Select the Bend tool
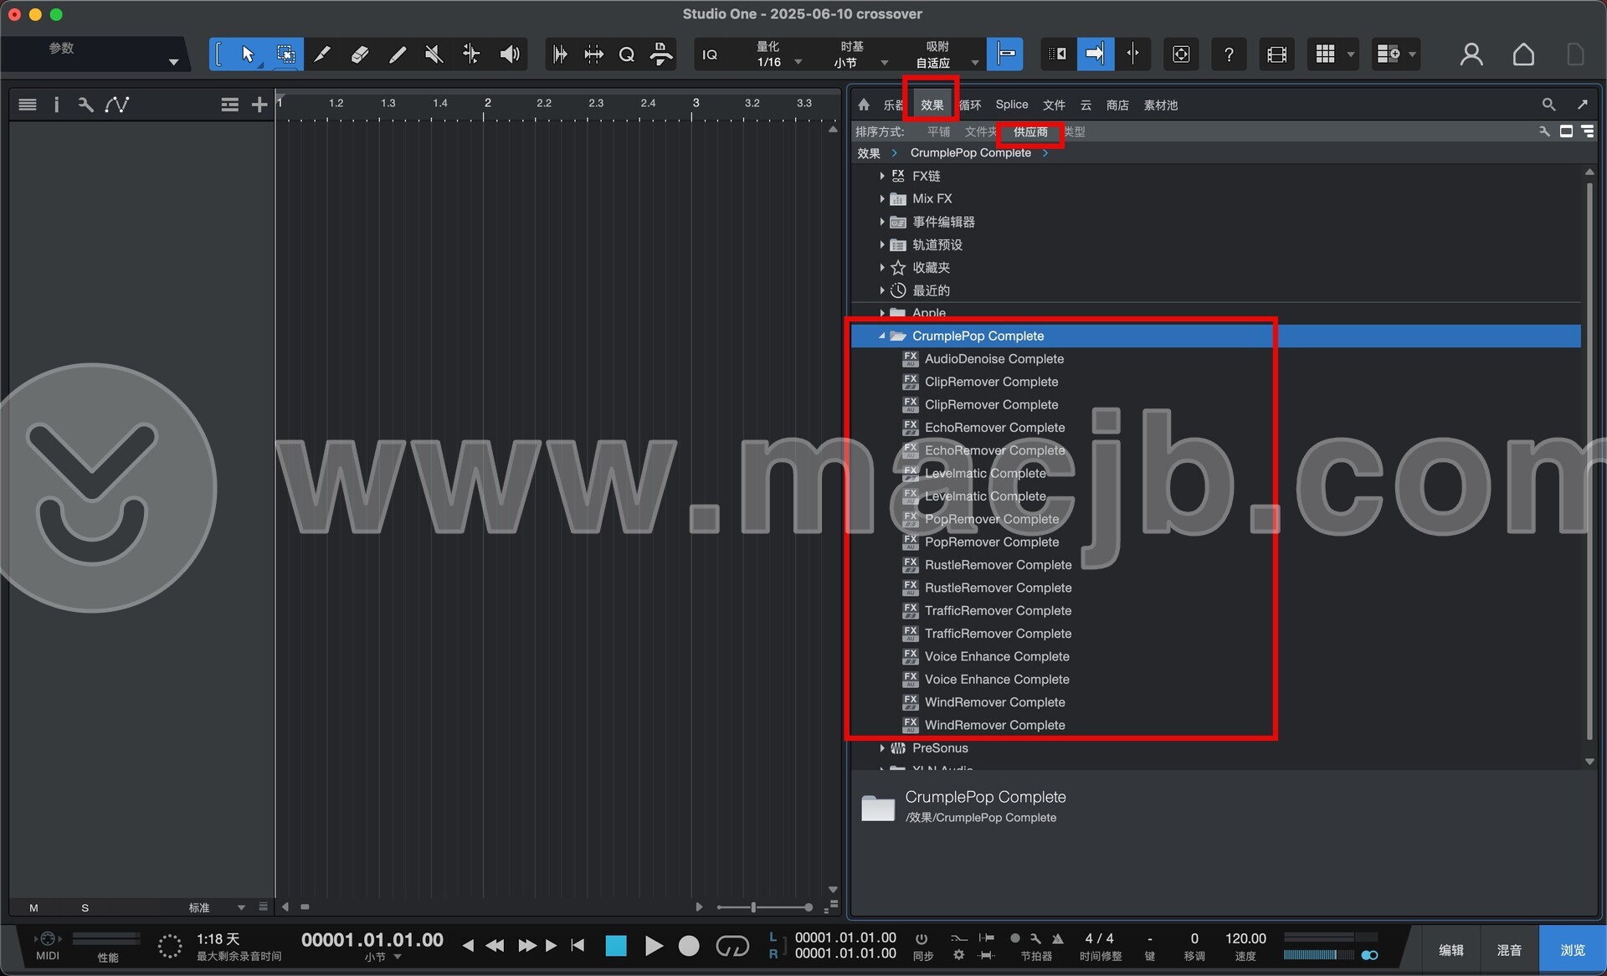 pyautogui.click(x=471, y=54)
